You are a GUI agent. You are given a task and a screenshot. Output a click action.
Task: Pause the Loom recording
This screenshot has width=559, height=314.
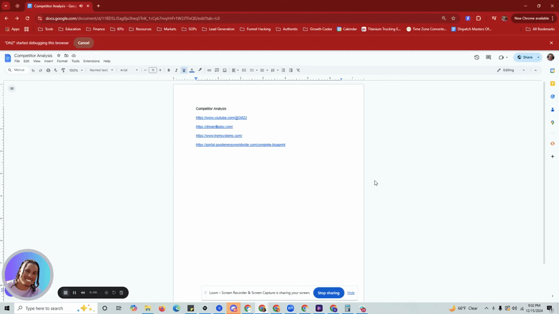(74, 293)
